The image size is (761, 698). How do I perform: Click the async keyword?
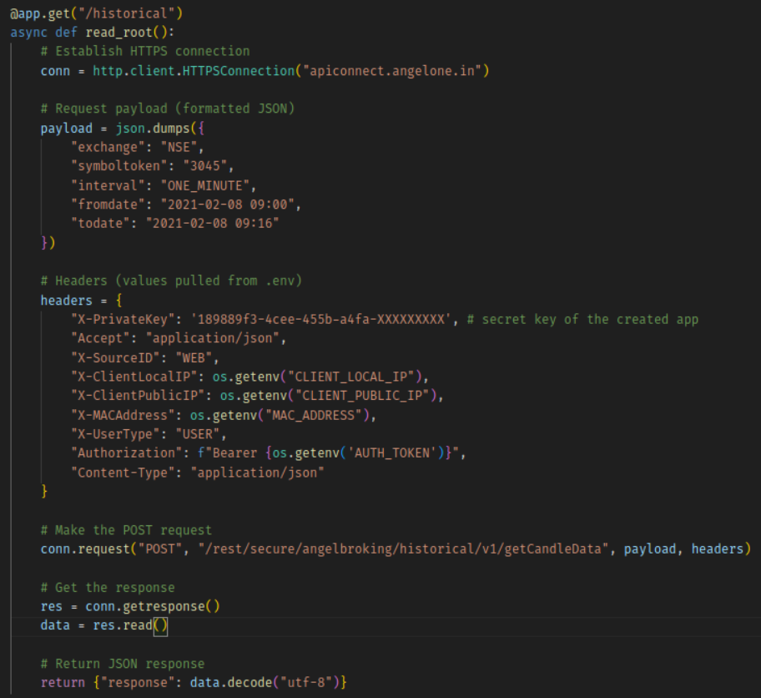(x=29, y=33)
